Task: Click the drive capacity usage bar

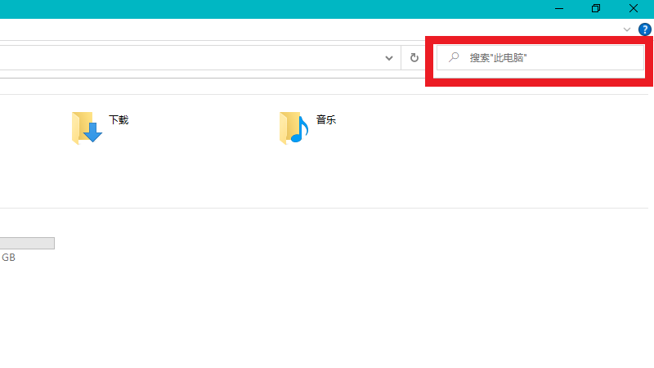Action: coord(26,243)
